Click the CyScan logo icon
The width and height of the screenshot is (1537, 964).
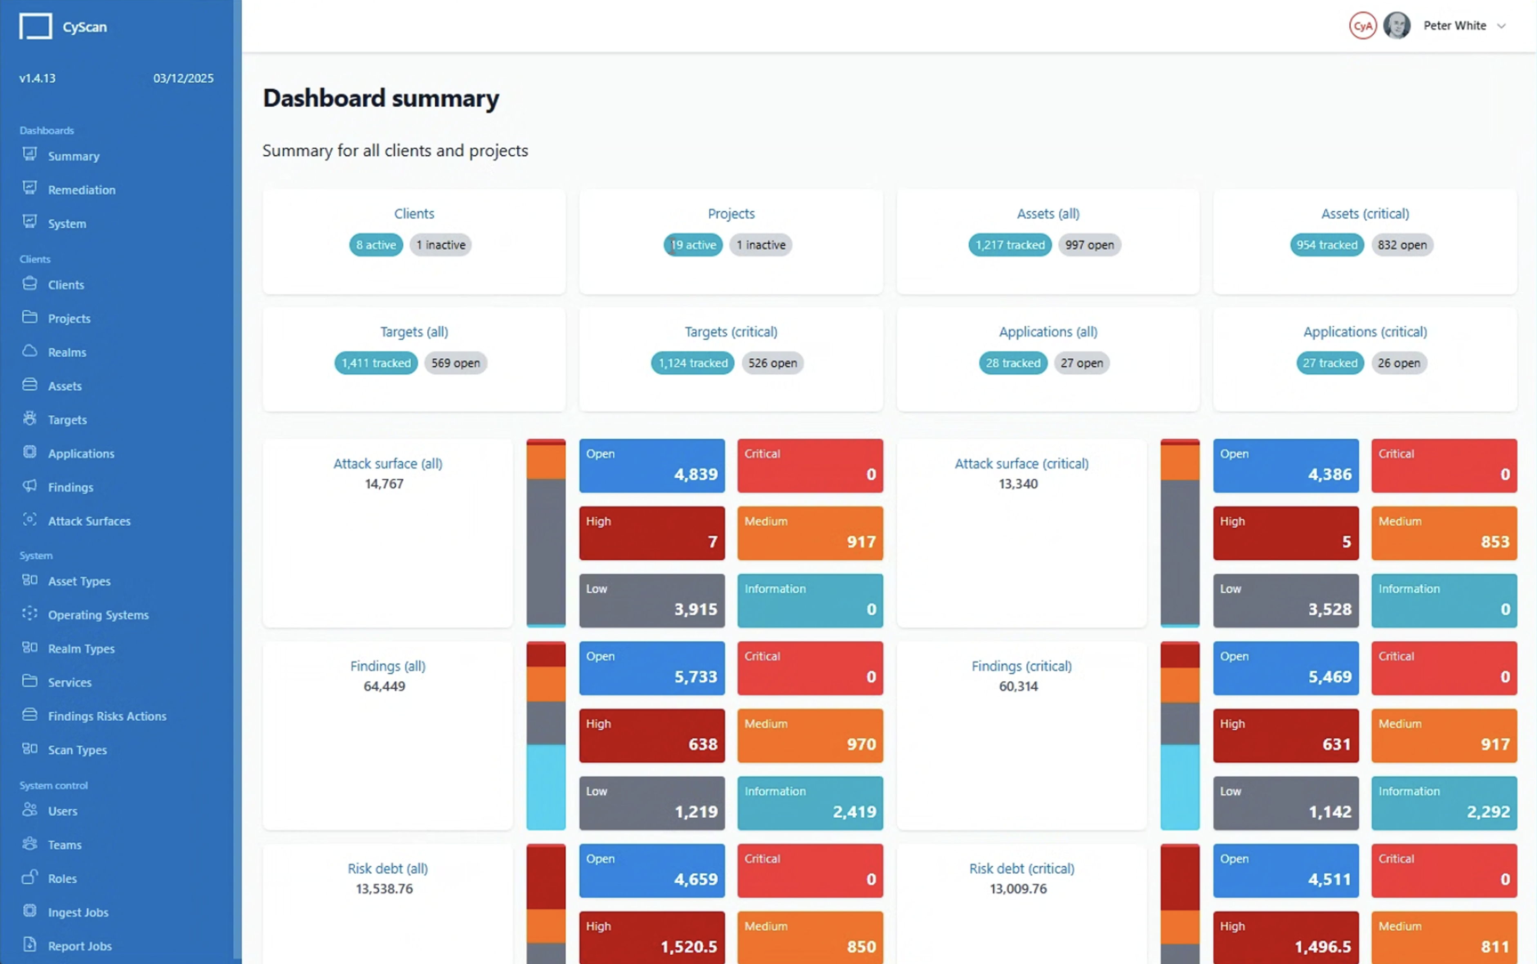35,27
